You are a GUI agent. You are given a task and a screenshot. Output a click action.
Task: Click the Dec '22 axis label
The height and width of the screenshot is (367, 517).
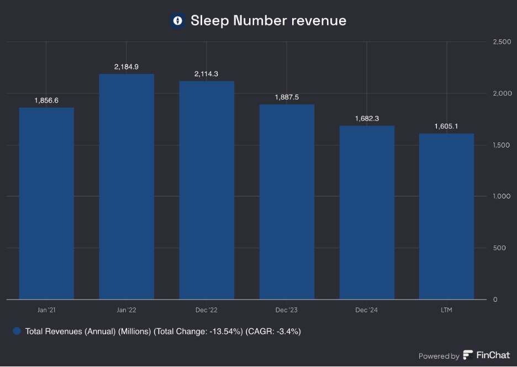tap(207, 310)
